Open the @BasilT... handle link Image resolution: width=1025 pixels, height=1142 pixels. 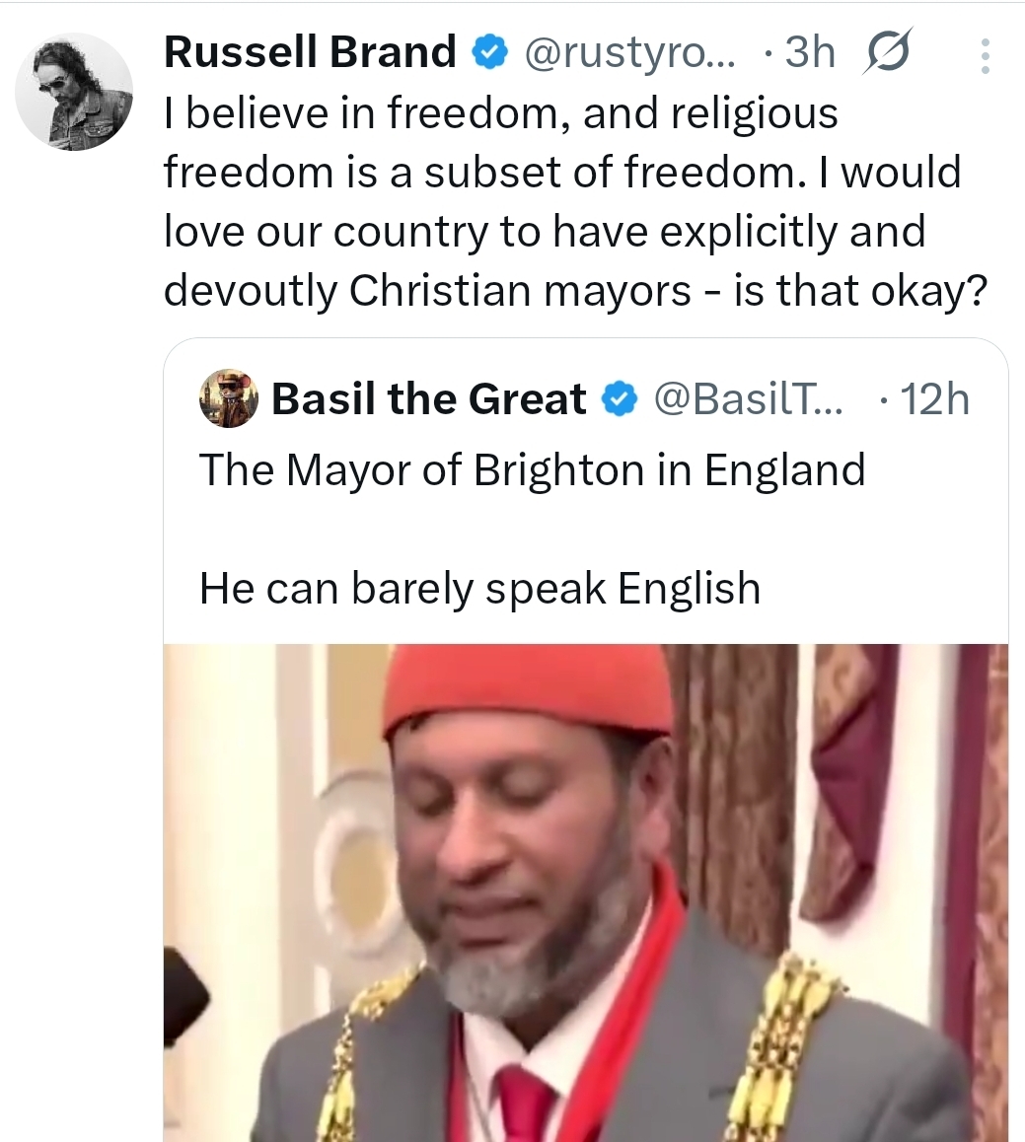tap(747, 399)
